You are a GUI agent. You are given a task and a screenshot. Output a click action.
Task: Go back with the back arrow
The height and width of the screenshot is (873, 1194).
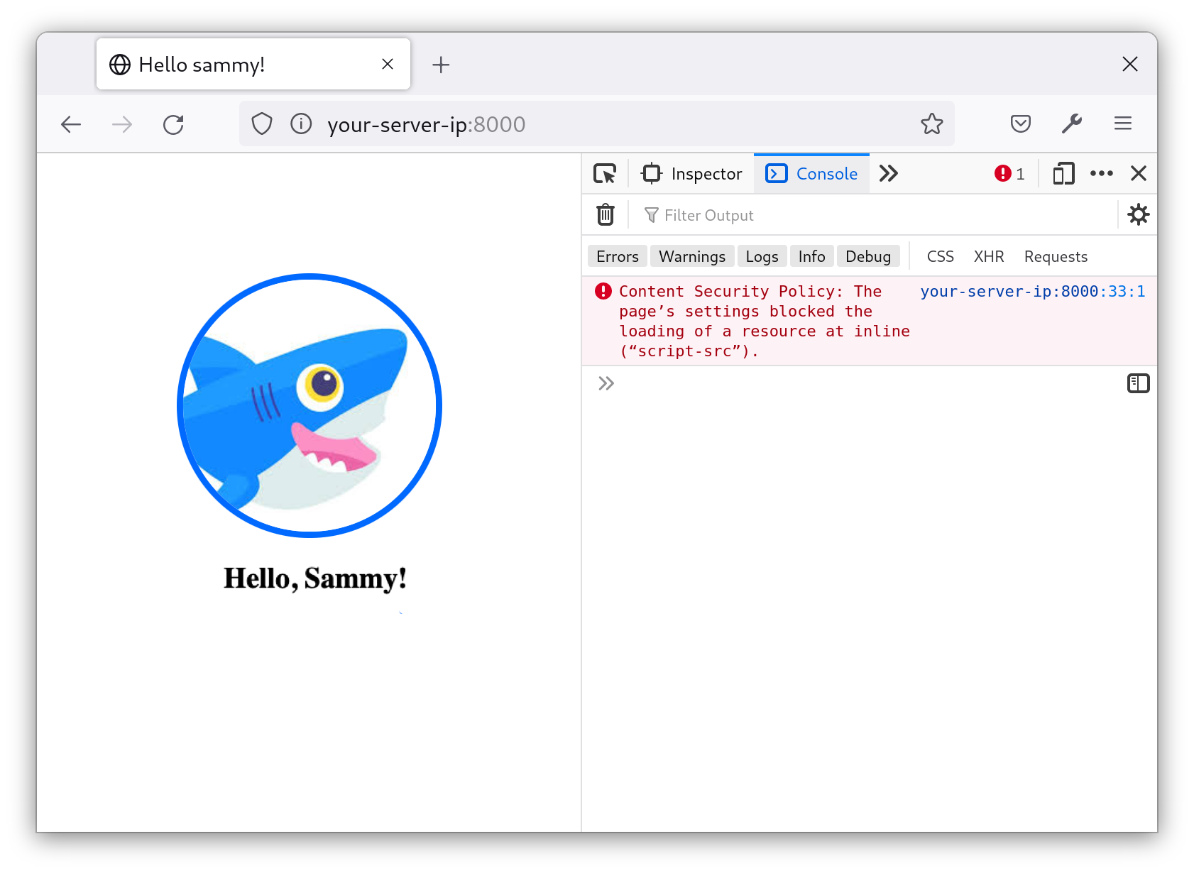[x=71, y=125]
